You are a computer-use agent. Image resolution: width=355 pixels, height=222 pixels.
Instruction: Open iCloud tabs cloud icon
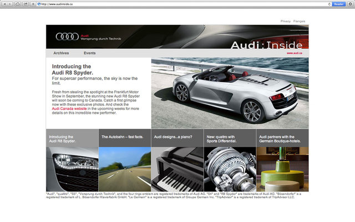pyautogui.click(x=18, y=4)
